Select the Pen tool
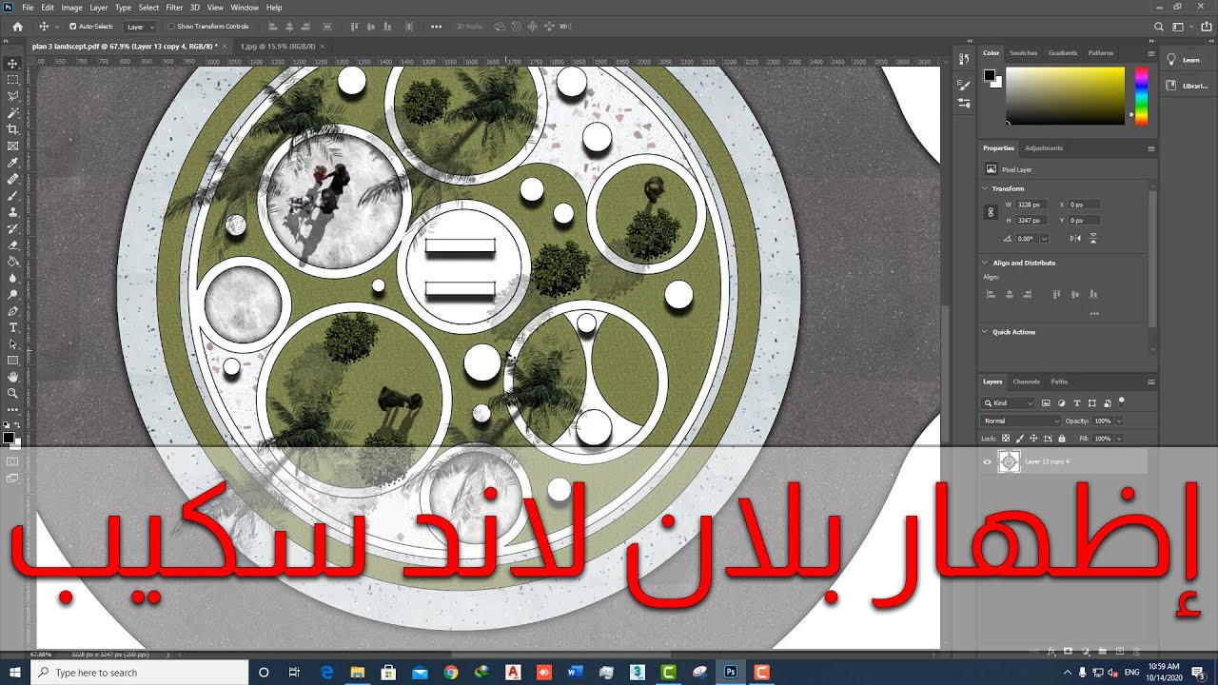 (12, 311)
